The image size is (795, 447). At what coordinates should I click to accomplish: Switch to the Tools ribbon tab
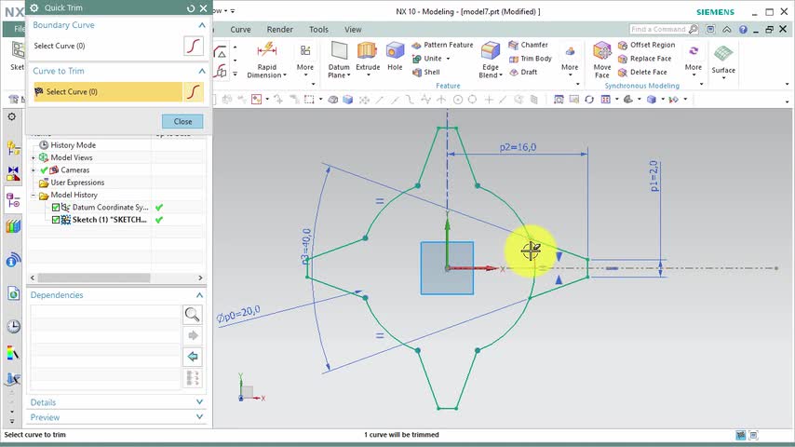[318, 30]
